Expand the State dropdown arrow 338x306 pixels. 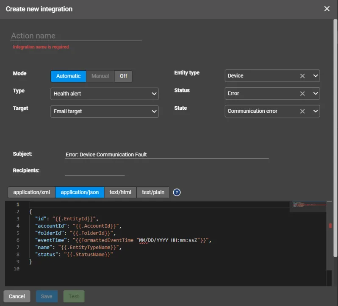tap(316, 111)
